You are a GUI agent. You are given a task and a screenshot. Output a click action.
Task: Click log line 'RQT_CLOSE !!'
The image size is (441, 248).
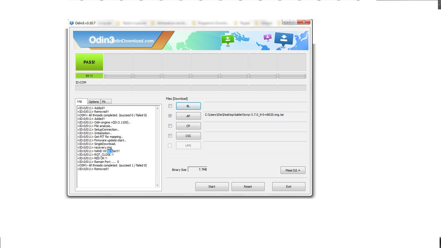tap(95, 155)
